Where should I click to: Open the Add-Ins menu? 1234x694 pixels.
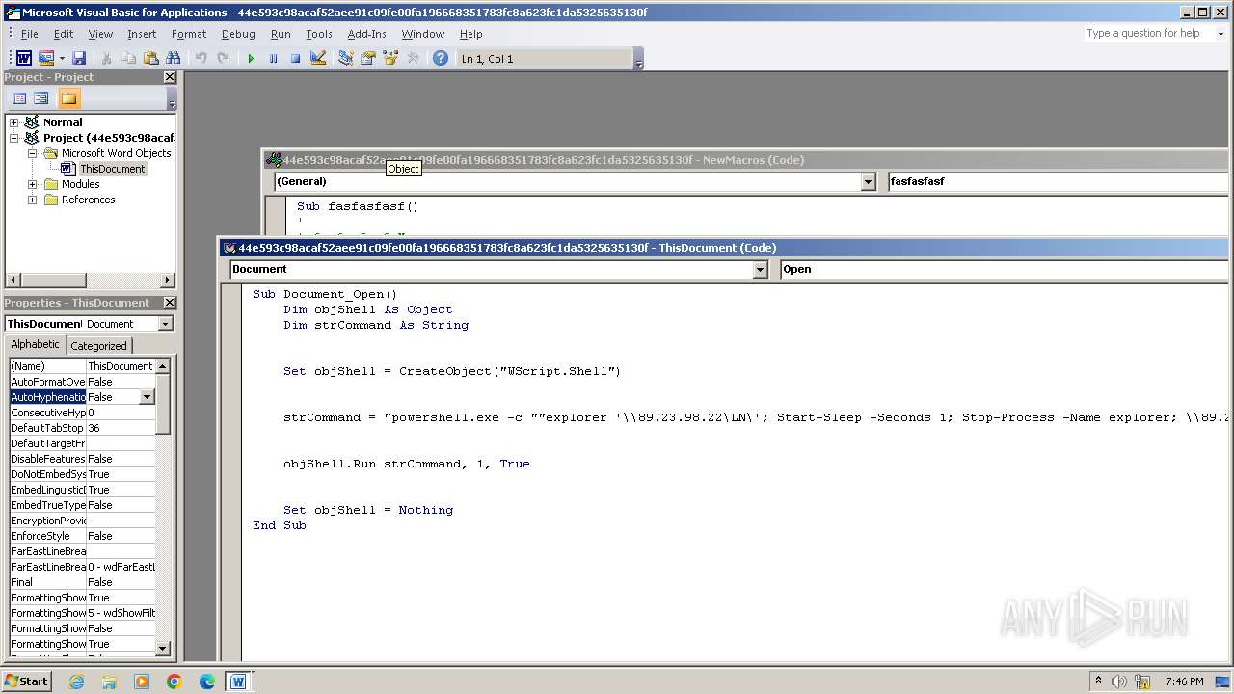(366, 34)
